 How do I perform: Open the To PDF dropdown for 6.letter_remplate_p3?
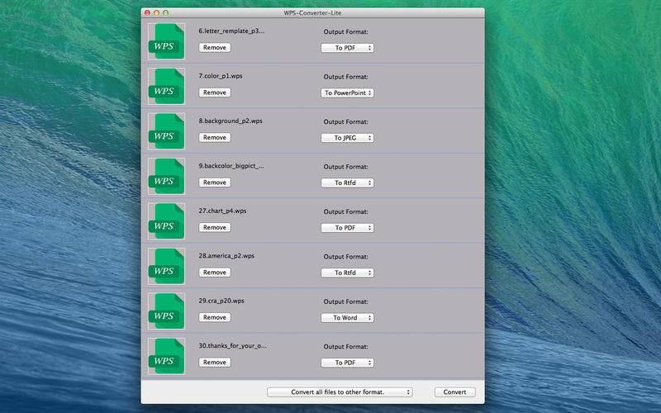coord(347,48)
